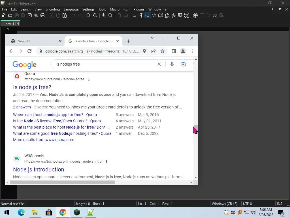Close the 'new 1' document tab
290x218 pixels.
click(17, 24)
